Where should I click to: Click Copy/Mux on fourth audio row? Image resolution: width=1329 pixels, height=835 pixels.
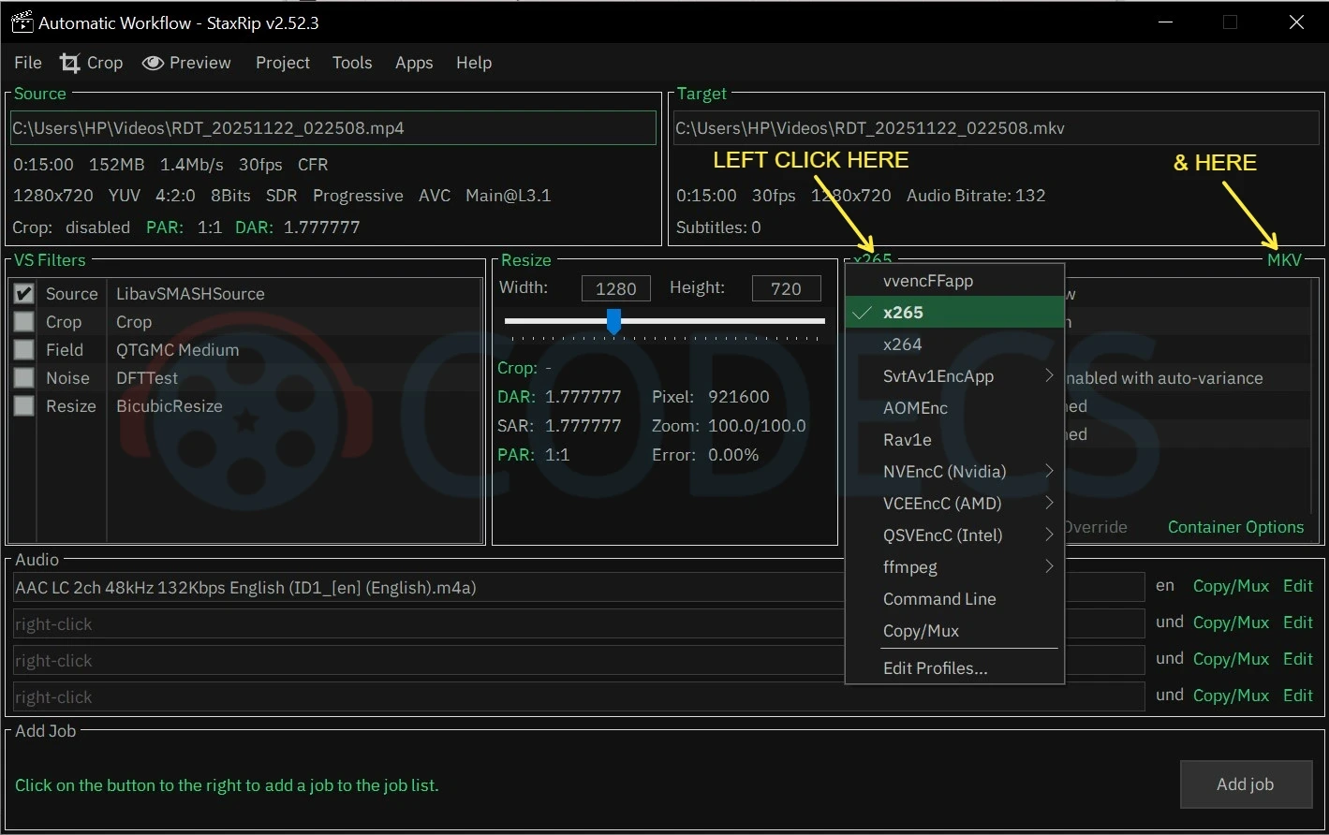coord(1231,696)
